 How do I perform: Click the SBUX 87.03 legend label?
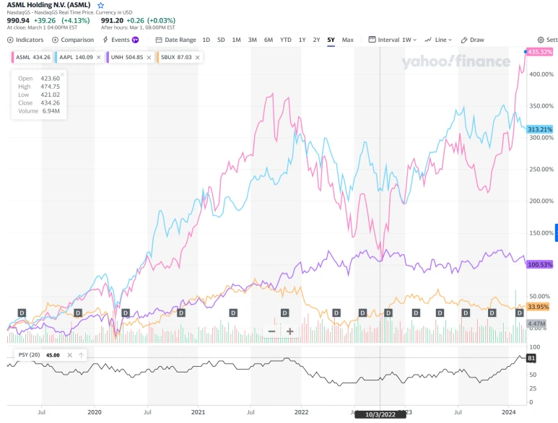coord(176,57)
